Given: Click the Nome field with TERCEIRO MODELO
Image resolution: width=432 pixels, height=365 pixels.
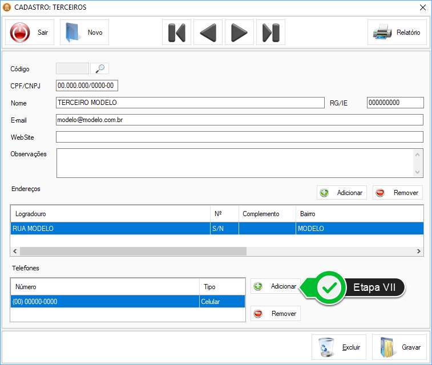Looking at the screenshot, I should (190, 103).
